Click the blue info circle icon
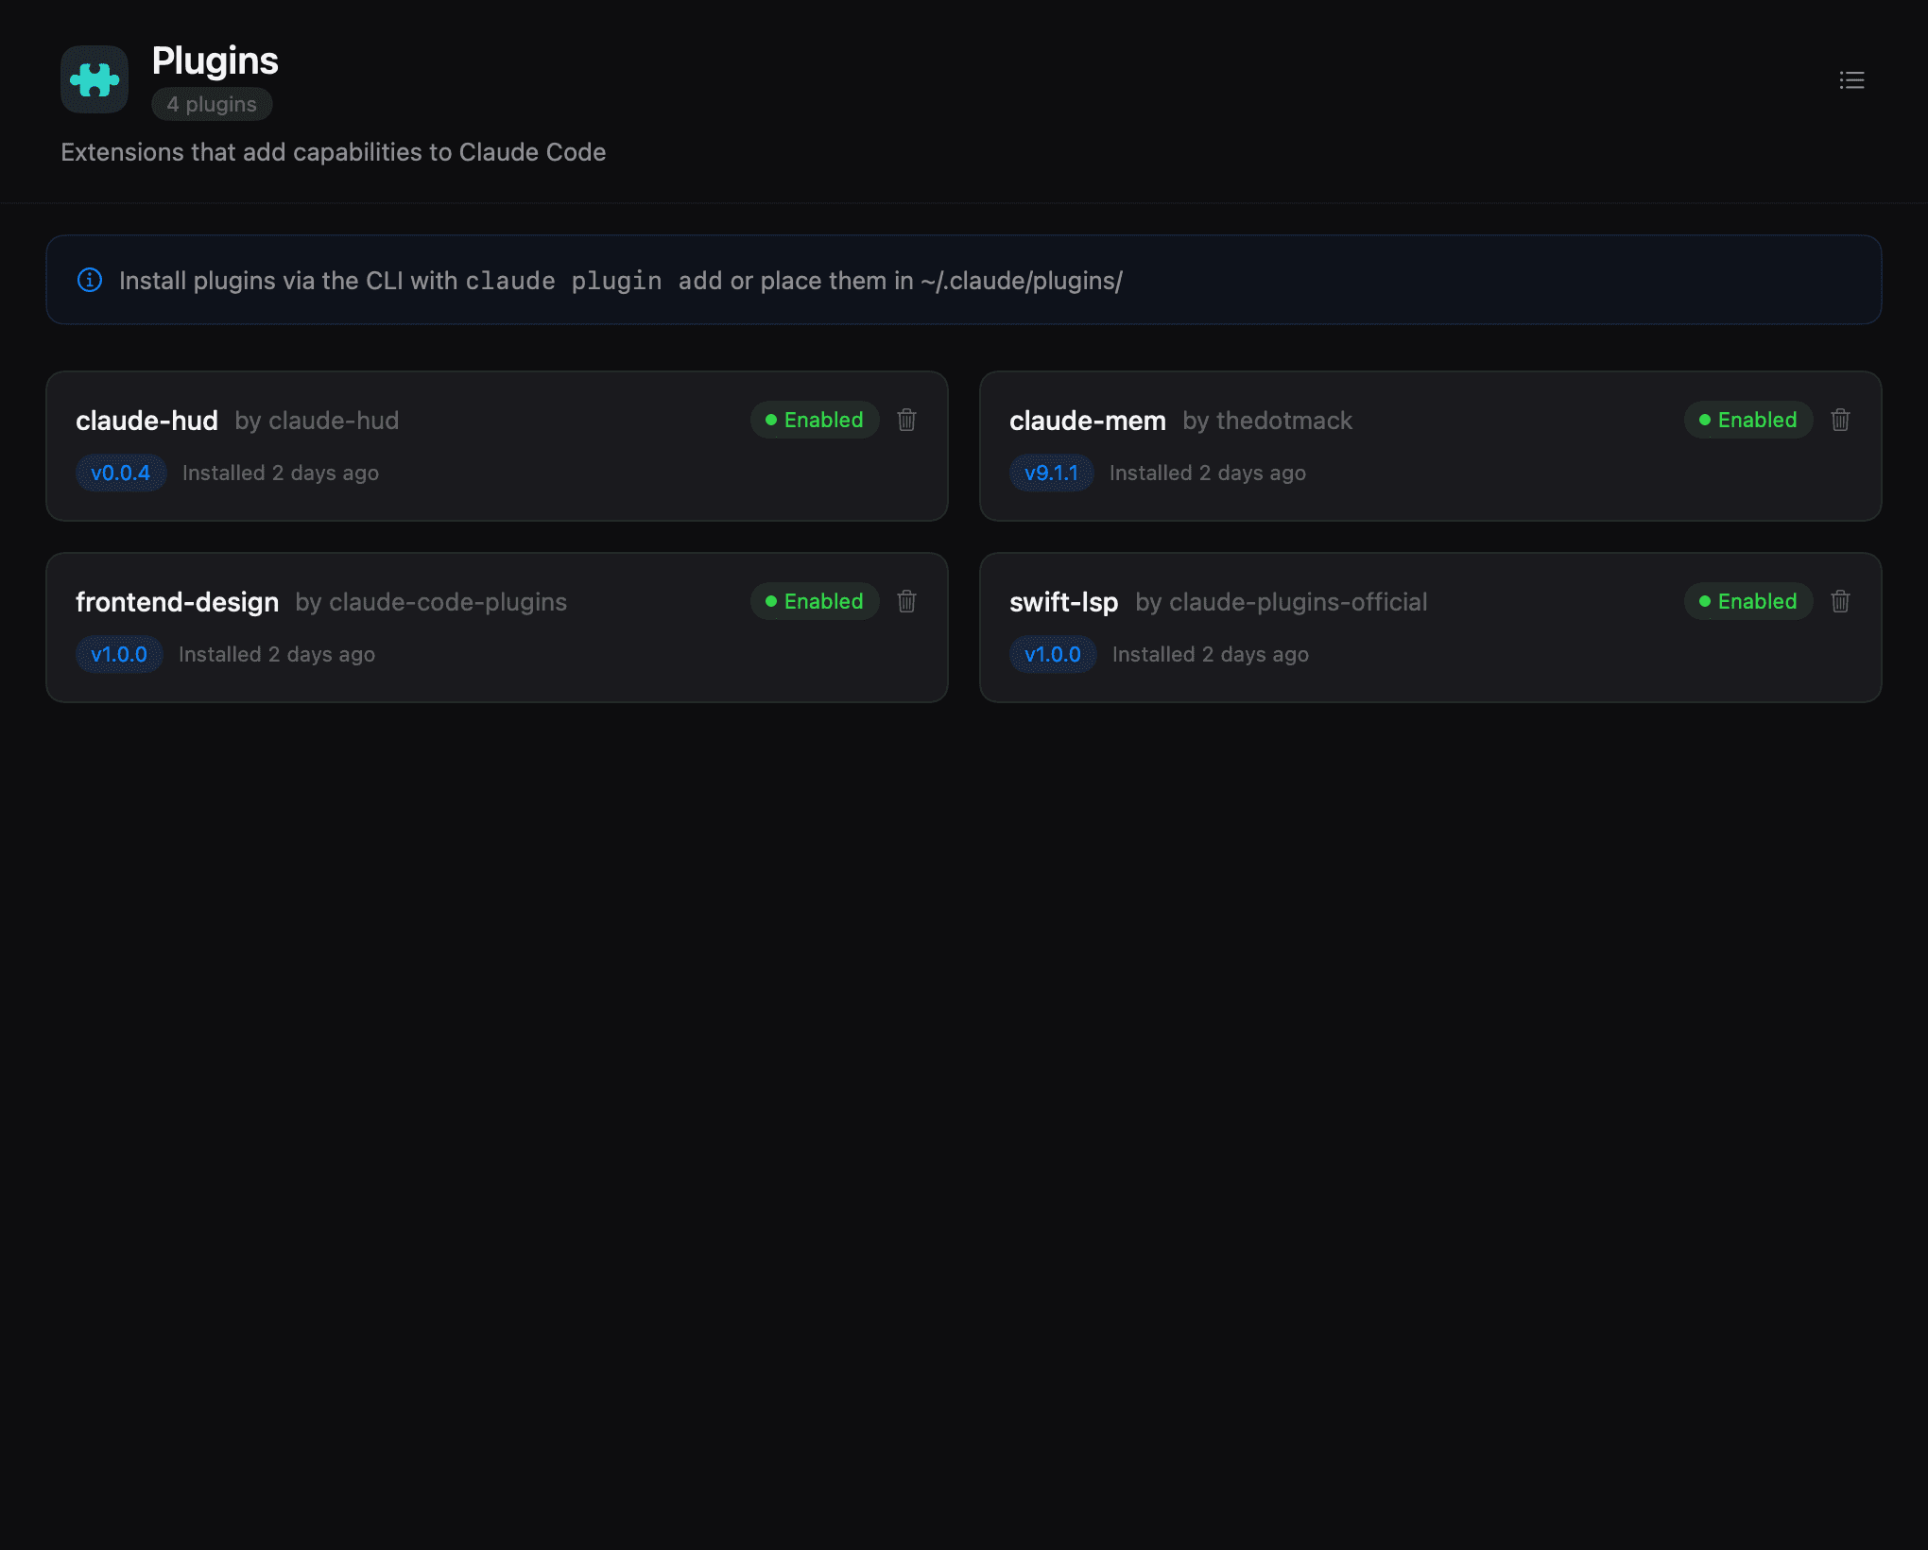The height and width of the screenshot is (1550, 1928). (x=90, y=281)
